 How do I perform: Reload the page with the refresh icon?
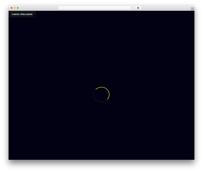pos(132,8)
